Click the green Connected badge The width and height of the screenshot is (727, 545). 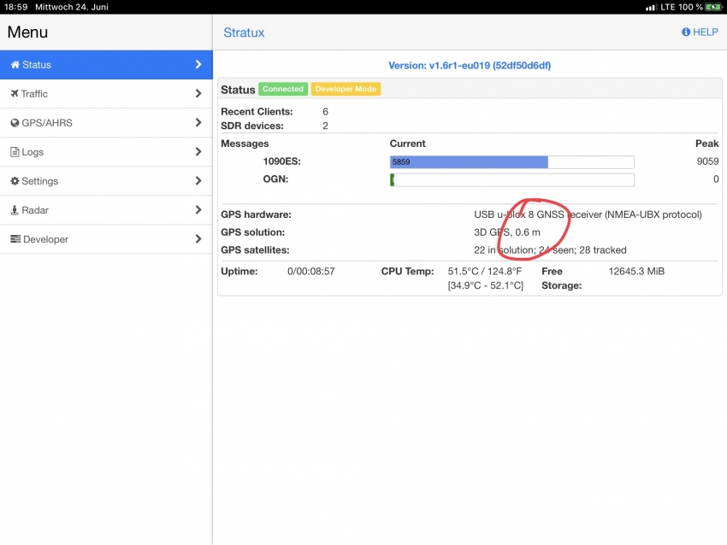(283, 89)
